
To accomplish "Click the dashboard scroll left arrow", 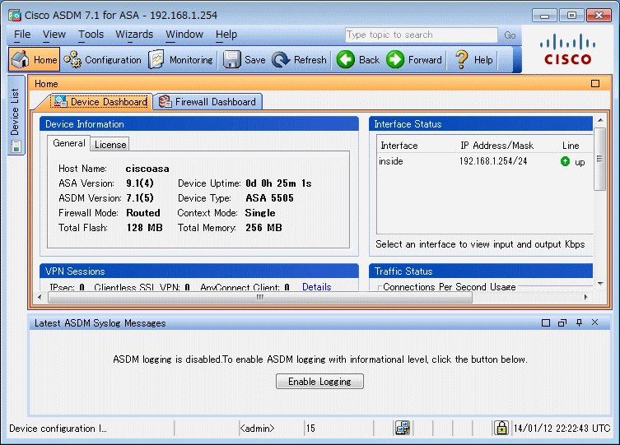I will click(x=40, y=297).
